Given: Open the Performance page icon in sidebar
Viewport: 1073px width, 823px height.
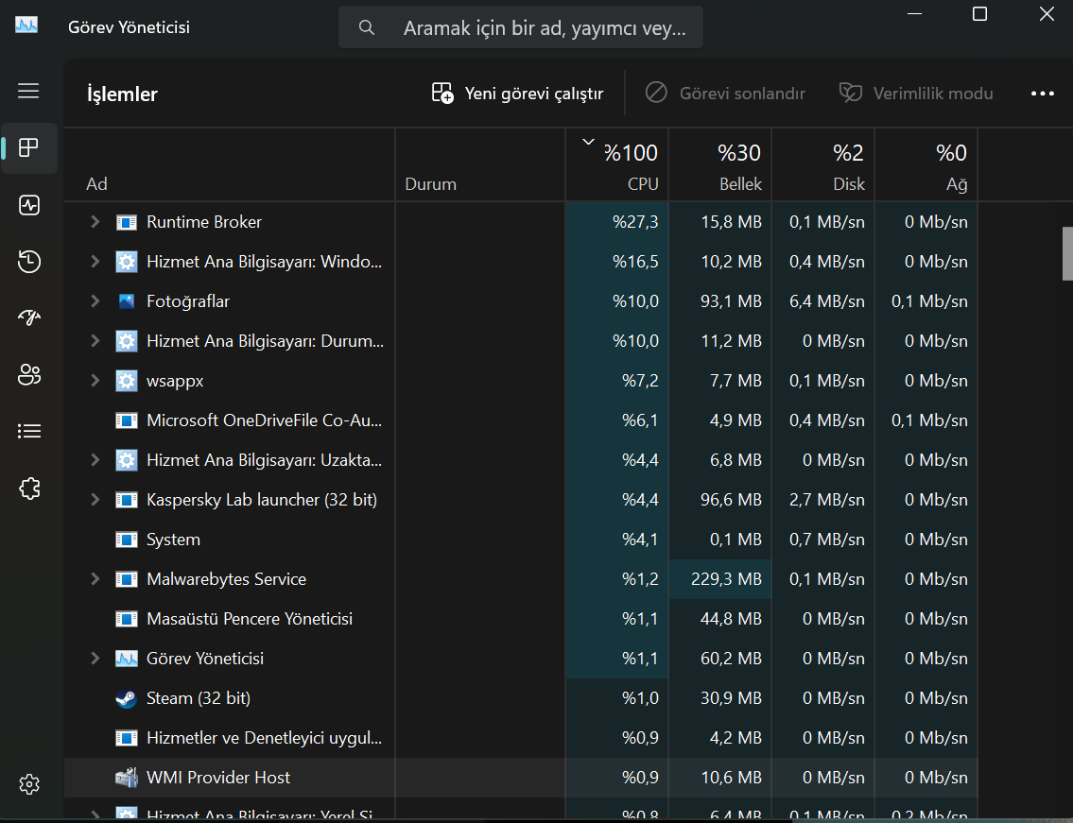Looking at the screenshot, I should pos(28,205).
